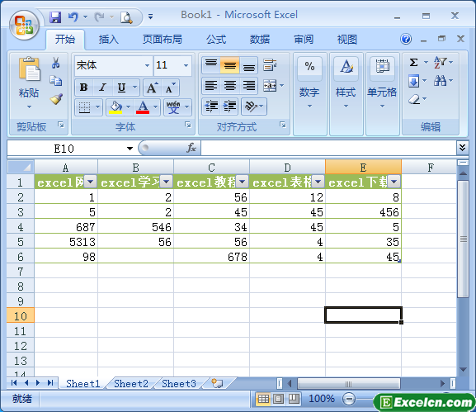Screen dimensions: 476x412
Task: Open the font name dropdown showing 宋体
Action: pyautogui.click(x=114, y=65)
